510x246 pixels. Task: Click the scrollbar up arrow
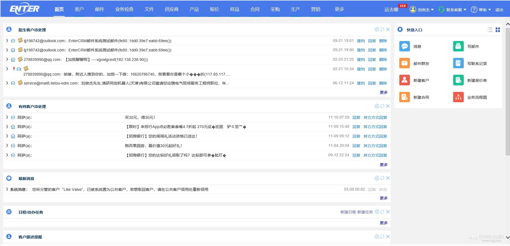click(x=508, y=24)
